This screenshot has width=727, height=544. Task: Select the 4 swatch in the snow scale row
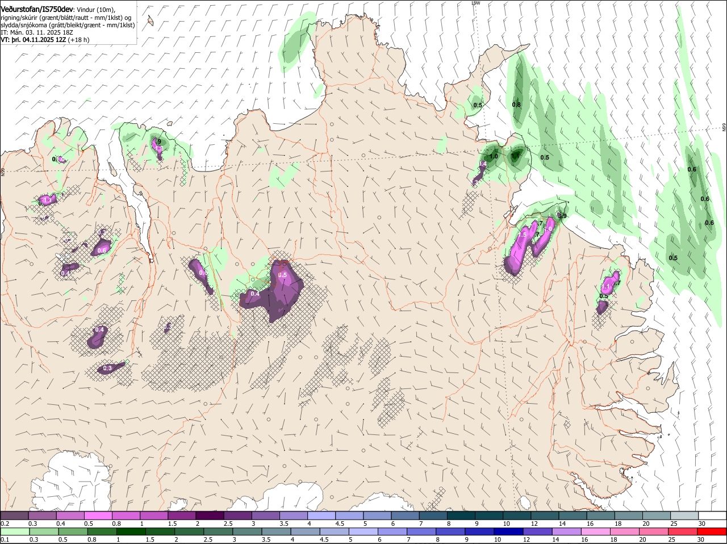(321, 515)
